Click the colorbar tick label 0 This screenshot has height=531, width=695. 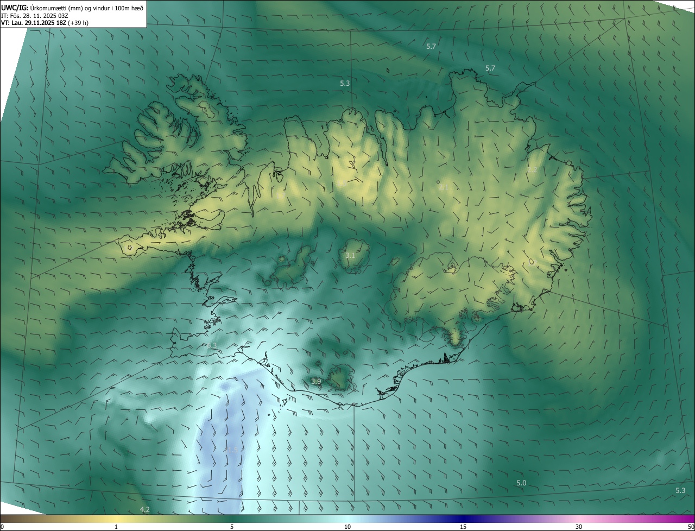coord(2,527)
